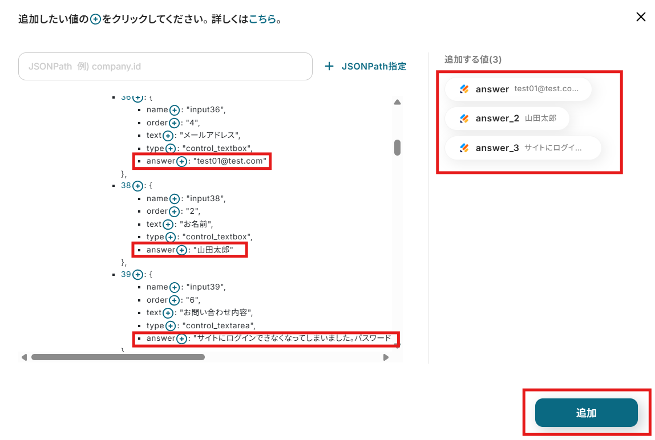Click plus icon beside type in block 36

pyautogui.click(x=171, y=149)
